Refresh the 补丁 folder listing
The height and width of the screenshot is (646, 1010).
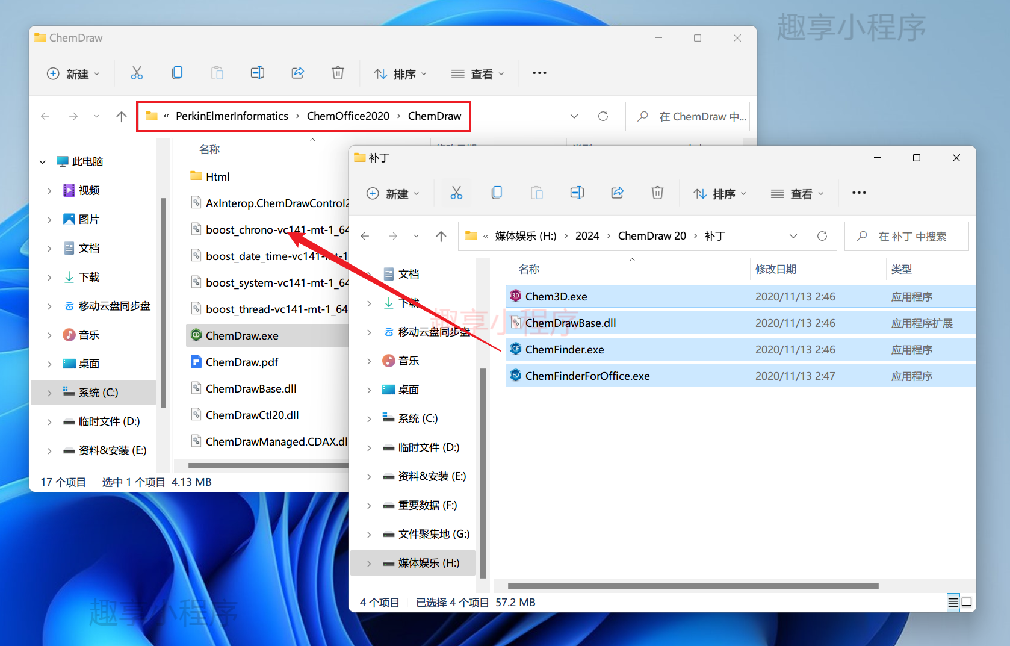[822, 236]
